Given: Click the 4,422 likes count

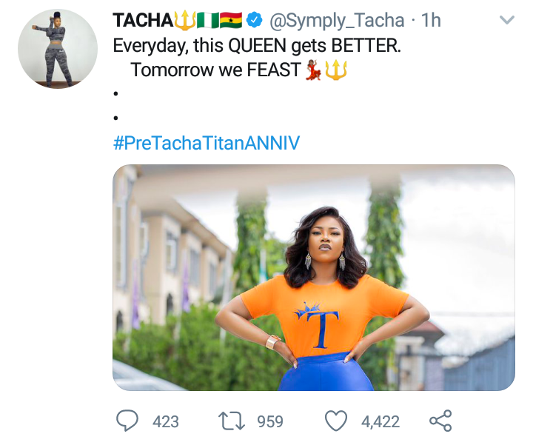Looking at the screenshot, I should [381, 421].
